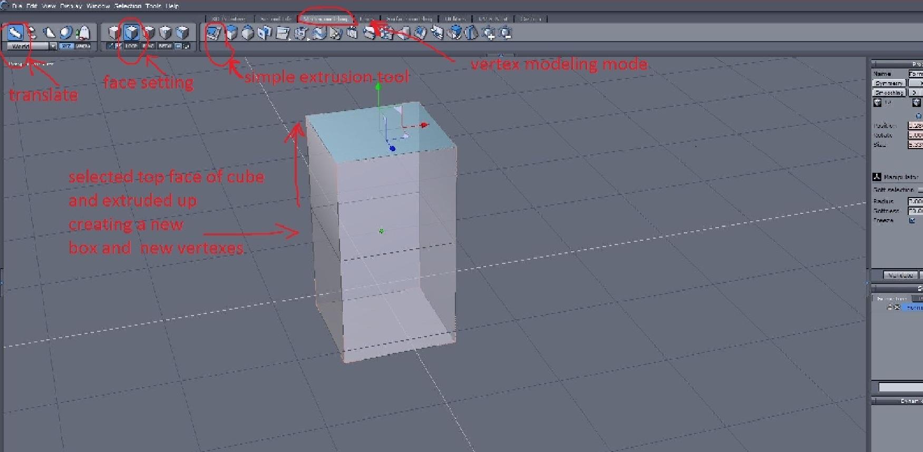Toggle the LOOP selection option

click(131, 46)
